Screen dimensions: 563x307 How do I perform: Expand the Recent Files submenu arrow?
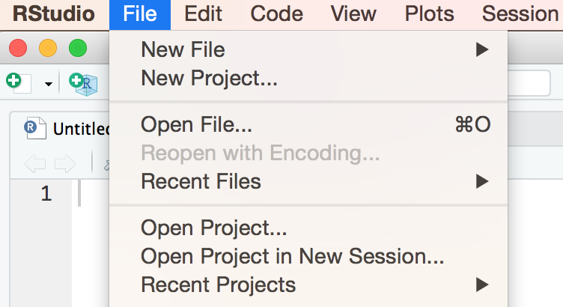tap(482, 181)
